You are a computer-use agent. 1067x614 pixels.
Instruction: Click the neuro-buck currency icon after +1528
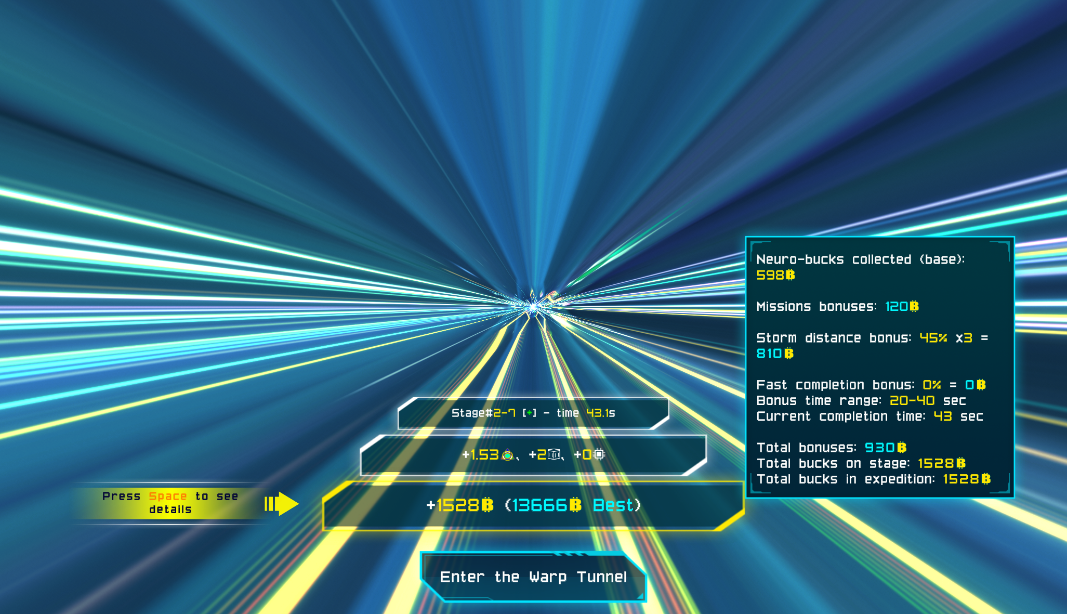pos(487,505)
